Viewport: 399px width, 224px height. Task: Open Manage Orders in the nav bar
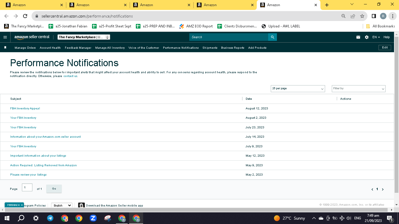coord(25,48)
